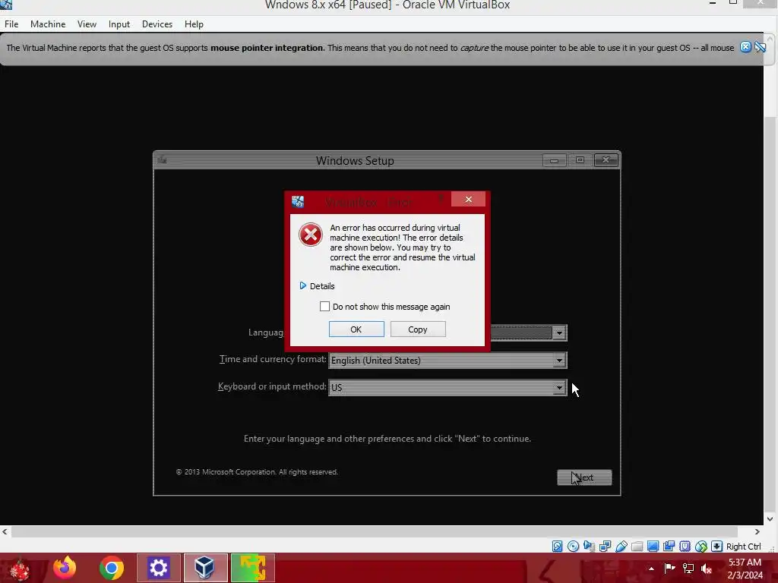Click the recording indicator in status bar
The width and height of the screenshot is (778, 583).
click(x=669, y=547)
